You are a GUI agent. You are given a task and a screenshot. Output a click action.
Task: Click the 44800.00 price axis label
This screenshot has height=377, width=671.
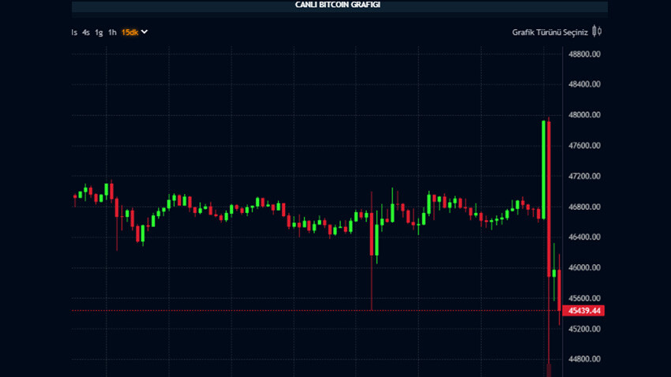(x=585, y=360)
